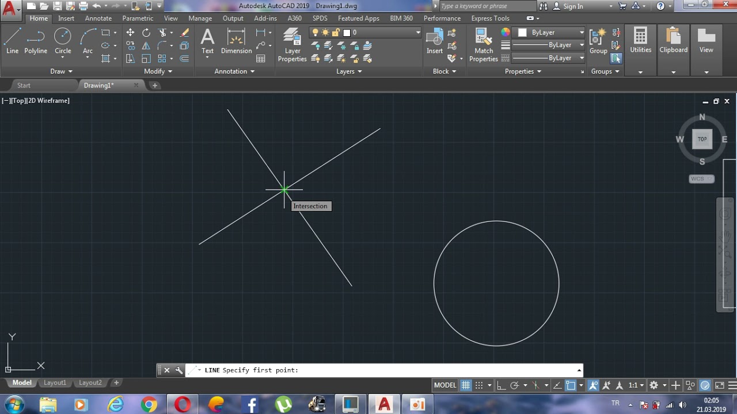Click the Table tool icon
Screen dimensions: 737x414
coord(261,59)
